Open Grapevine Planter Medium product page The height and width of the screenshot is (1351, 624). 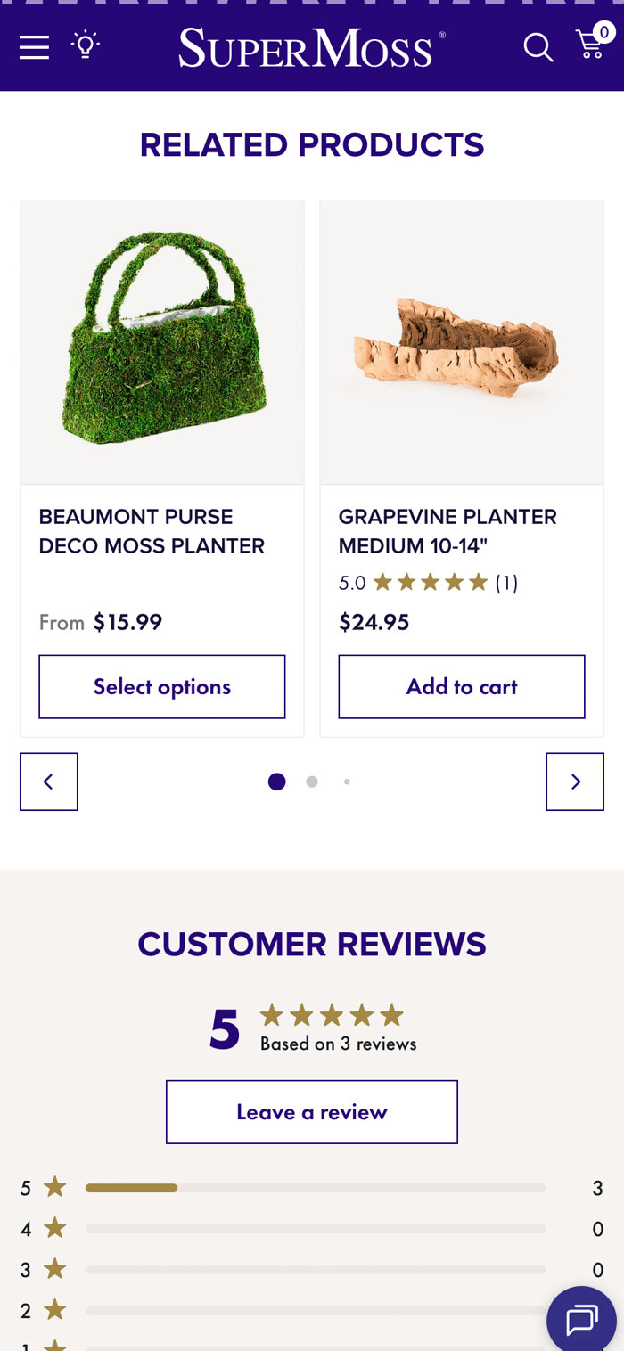coord(447,531)
